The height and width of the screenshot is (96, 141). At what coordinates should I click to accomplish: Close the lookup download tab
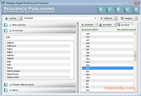(114, 24)
